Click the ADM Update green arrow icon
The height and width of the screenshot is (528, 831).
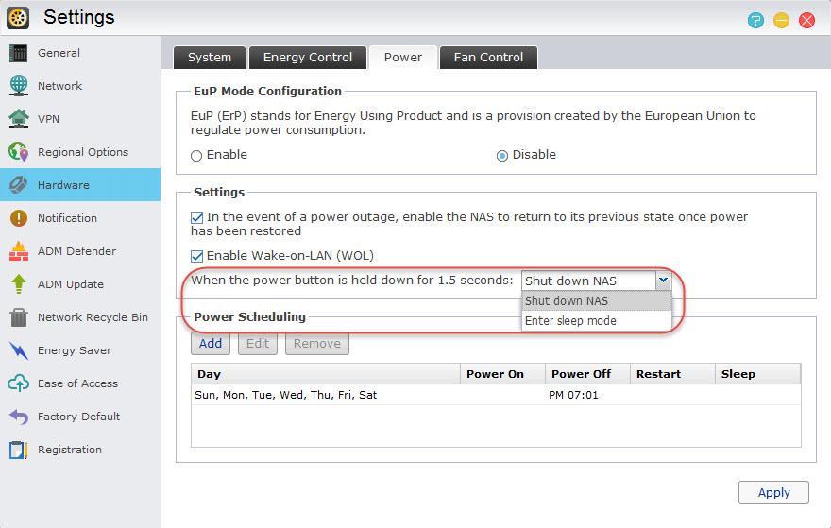coord(19,284)
